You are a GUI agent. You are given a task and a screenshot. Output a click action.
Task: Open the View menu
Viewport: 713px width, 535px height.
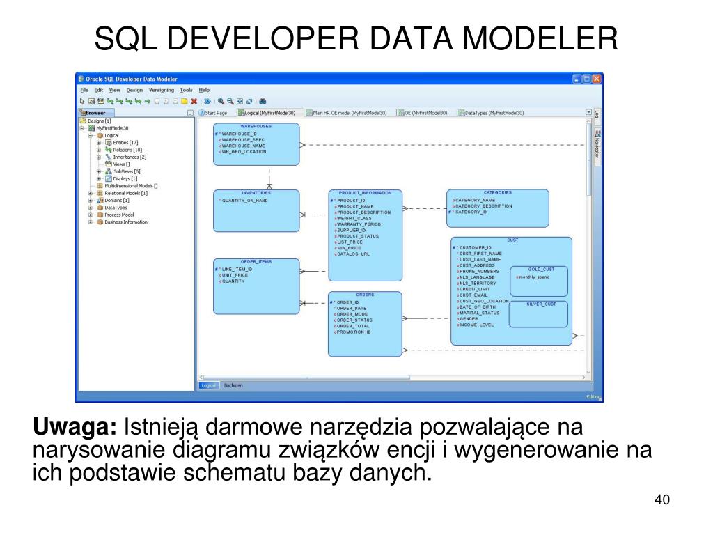click(x=115, y=90)
